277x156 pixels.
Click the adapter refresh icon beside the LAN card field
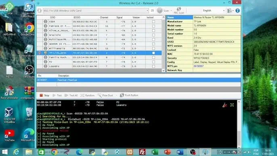point(40,11)
